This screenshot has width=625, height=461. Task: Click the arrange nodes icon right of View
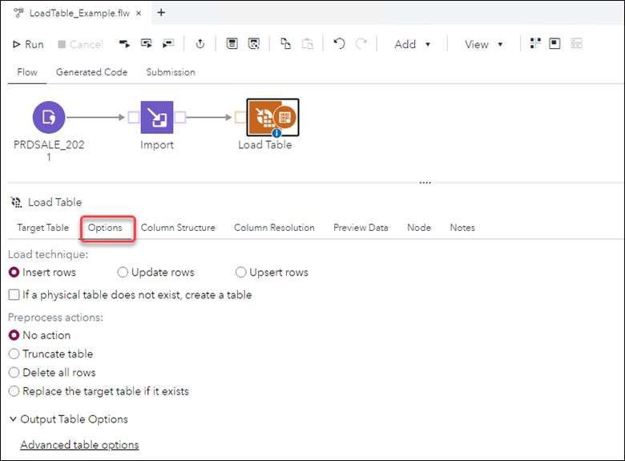[536, 44]
